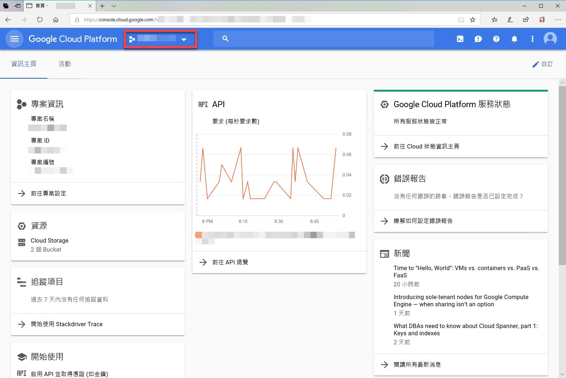Viewport: 566px width, 378px height.
Task: Click the browser forward arrow
Action: coord(24,20)
